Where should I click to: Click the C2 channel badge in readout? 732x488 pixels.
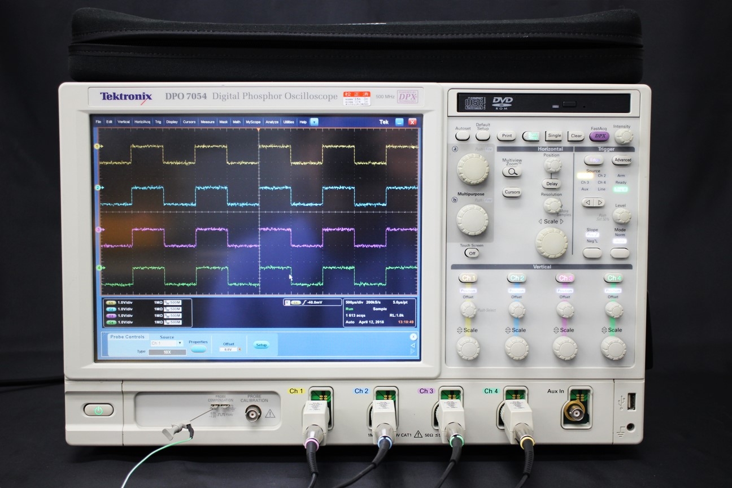(111, 309)
